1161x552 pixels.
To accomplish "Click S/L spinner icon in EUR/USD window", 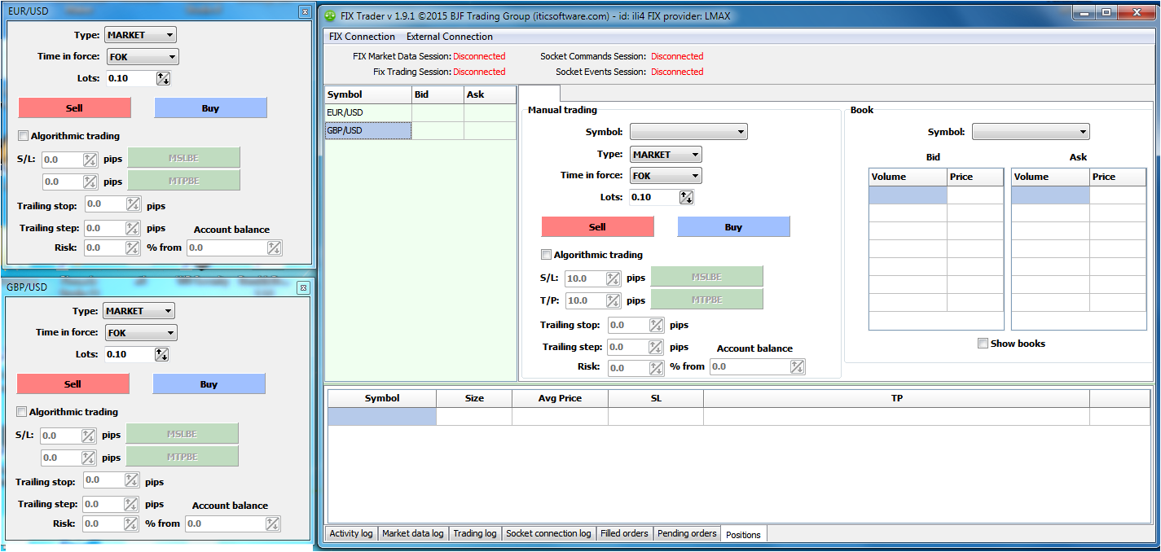I will tap(90, 160).
